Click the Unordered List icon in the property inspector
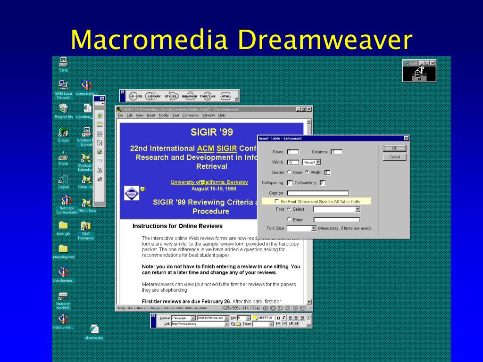This screenshot has height=362, width=483. click(x=278, y=324)
